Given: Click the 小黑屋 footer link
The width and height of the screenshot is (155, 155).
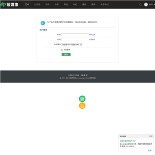Looking at the screenshot, I should coord(70,75).
